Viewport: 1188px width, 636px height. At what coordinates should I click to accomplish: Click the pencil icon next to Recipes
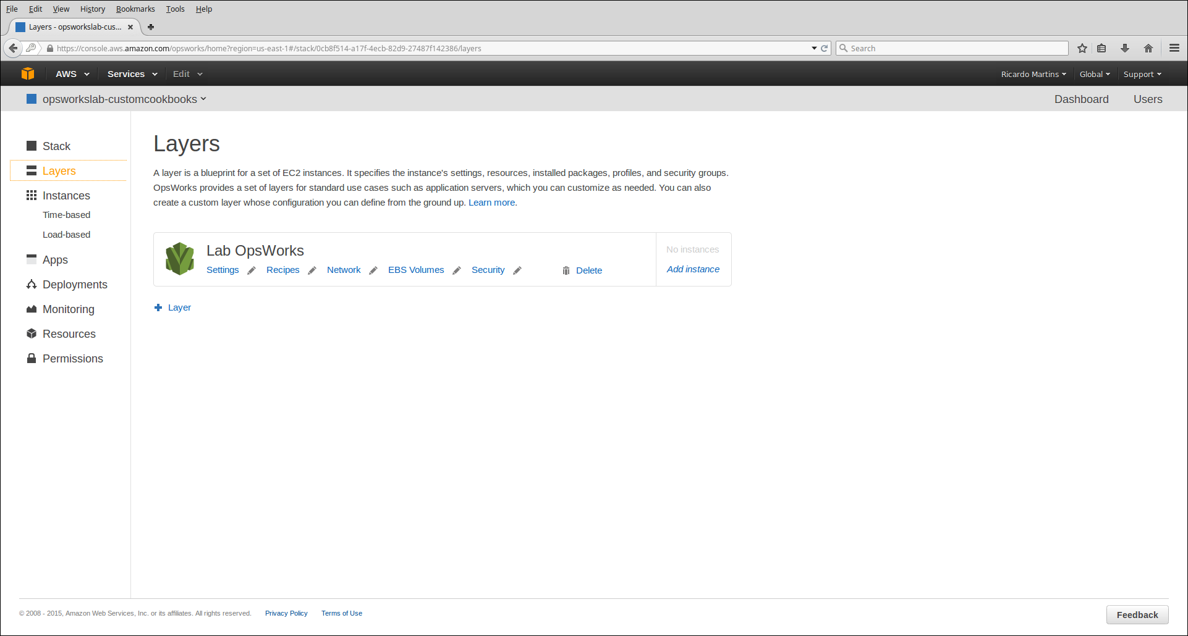(312, 270)
